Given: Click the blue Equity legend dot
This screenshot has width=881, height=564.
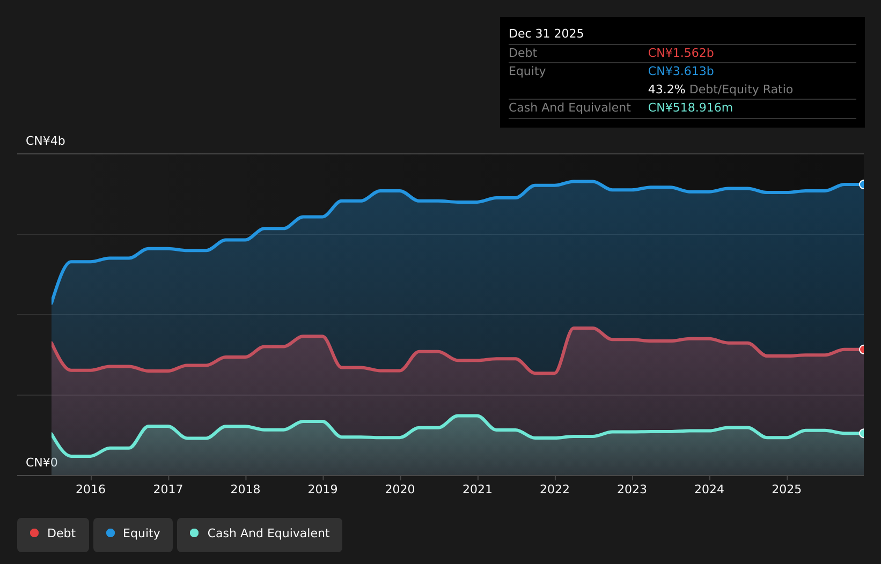Looking at the screenshot, I should coord(111,533).
